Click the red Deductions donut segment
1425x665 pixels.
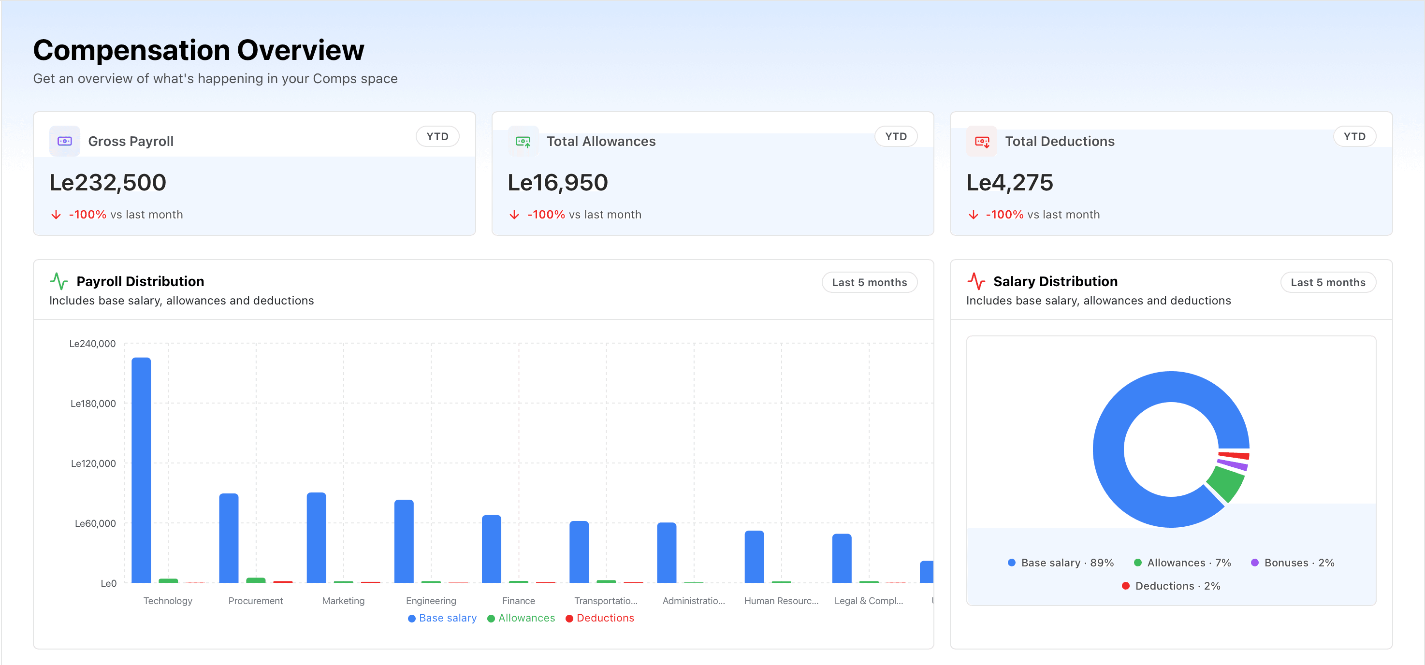(1235, 455)
